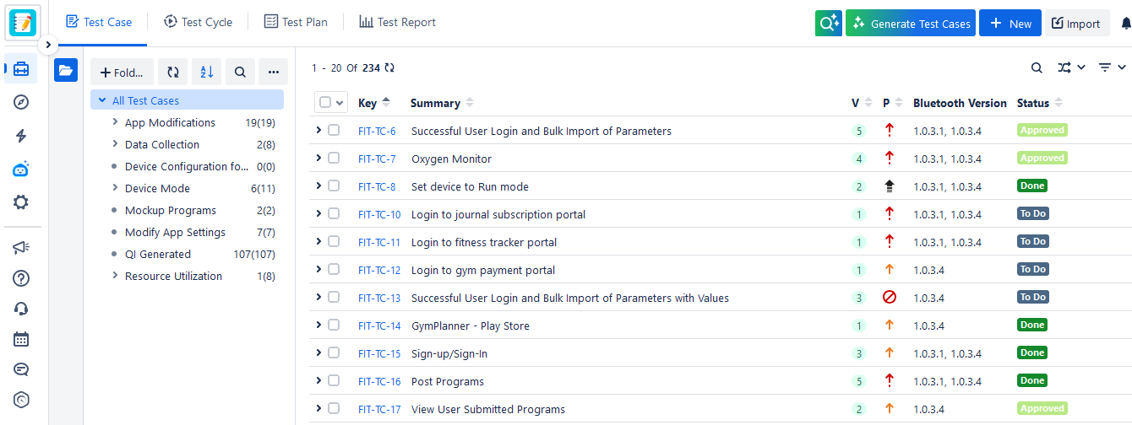Screen dimensions: 1132x425
Task: Open the settings gear in left sidebar
Action: tap(21, 202)
